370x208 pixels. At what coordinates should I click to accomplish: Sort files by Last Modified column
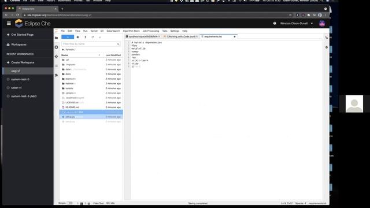pyautogui.click(x=113, y=55)
